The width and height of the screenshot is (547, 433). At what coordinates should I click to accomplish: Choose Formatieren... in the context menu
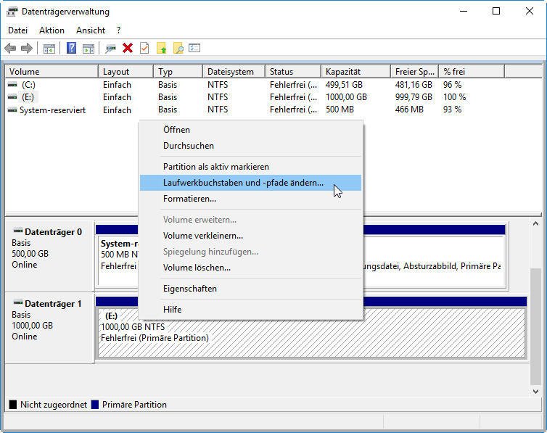point(250,199)
